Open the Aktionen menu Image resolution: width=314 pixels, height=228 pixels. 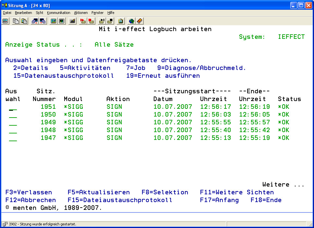(x=81, y=13)
